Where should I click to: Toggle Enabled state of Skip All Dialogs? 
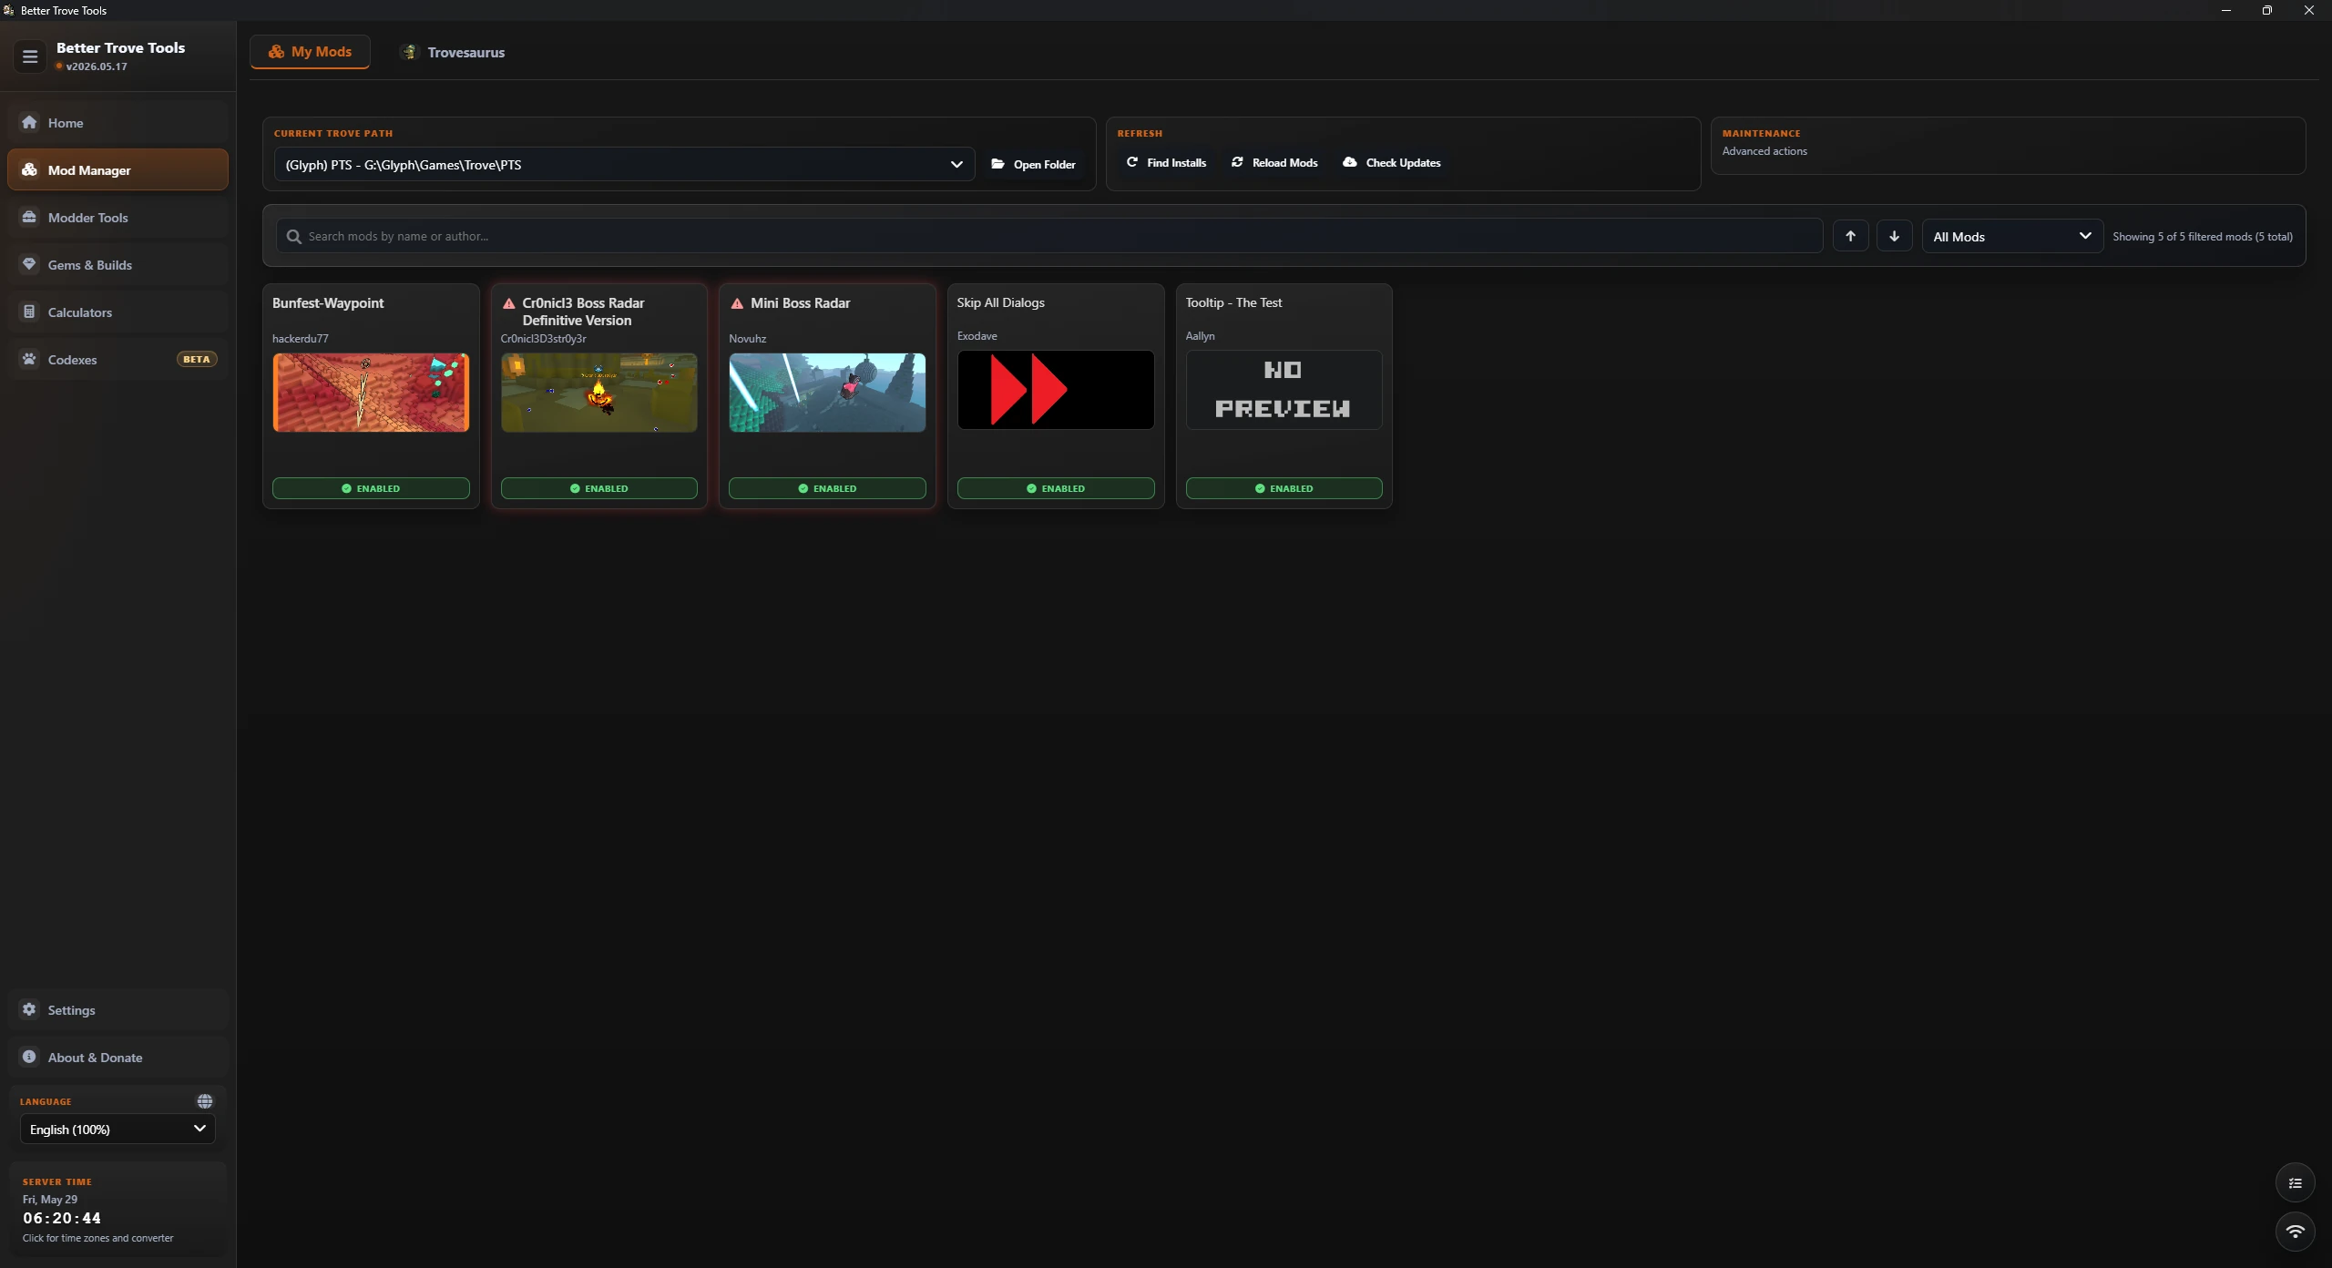click(1056, 488)
